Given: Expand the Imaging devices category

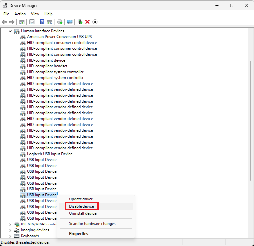Looking at the screenshot, I should pyautogui.click(x=10, y=230).
